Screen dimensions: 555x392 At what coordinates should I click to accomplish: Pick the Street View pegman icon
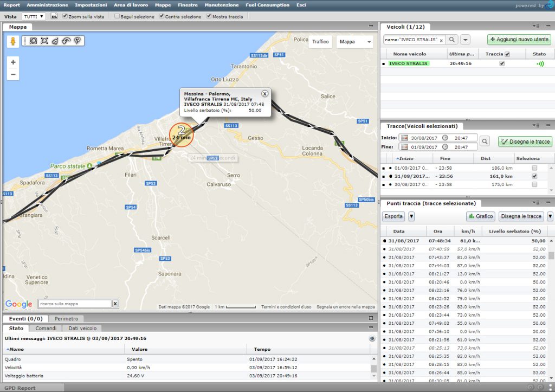13,41
